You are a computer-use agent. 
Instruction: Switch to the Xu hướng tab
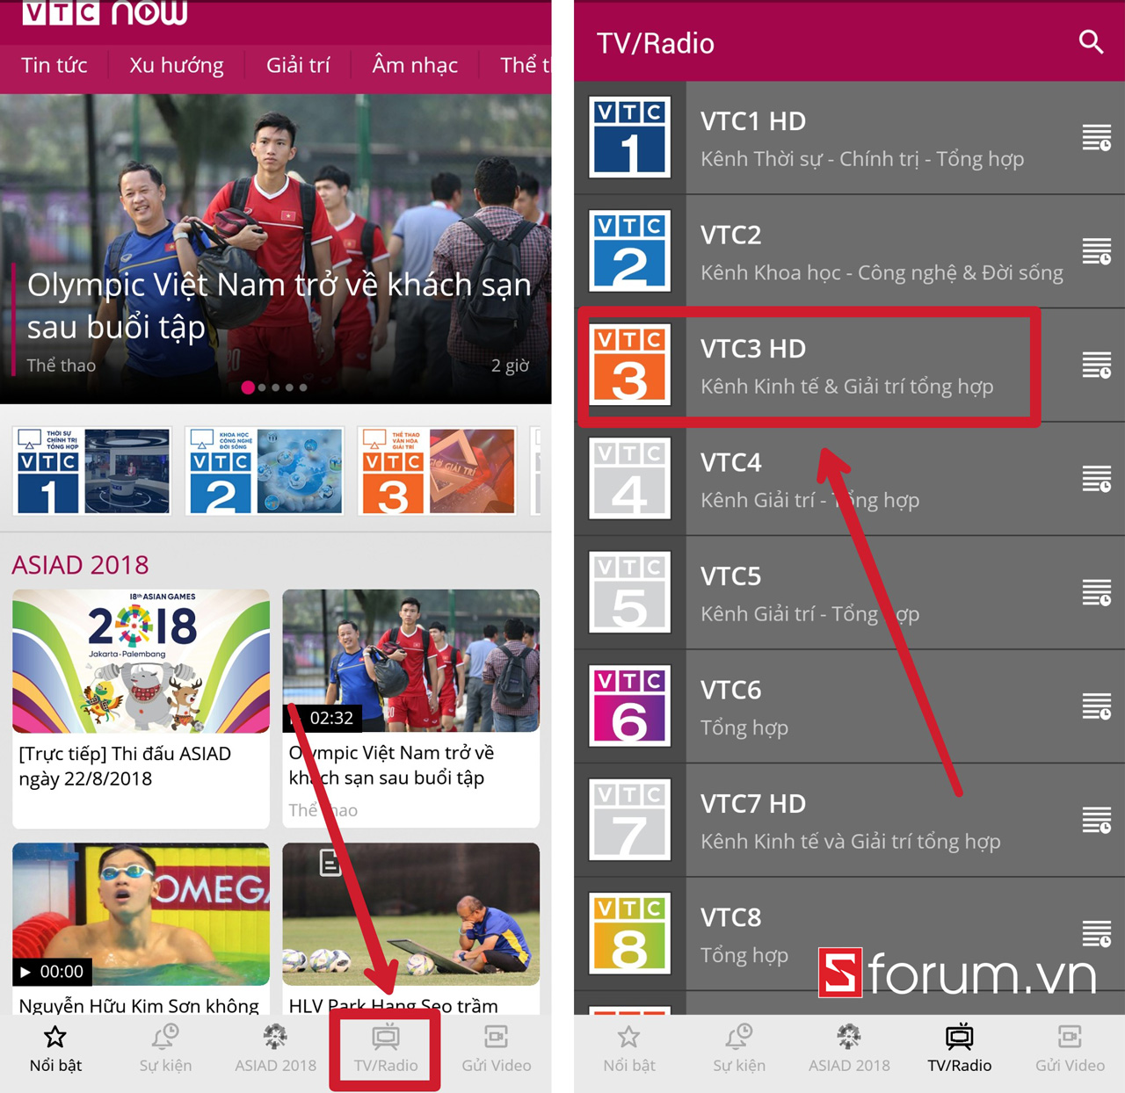[176, 66]
